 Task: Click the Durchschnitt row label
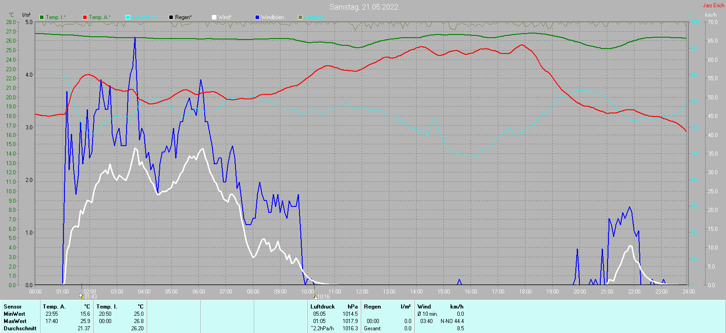tap(20, 328)
